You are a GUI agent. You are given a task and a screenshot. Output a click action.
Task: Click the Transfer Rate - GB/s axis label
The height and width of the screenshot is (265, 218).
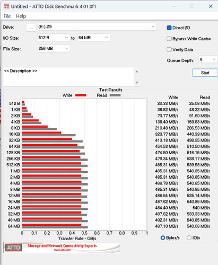click(77, 238)
